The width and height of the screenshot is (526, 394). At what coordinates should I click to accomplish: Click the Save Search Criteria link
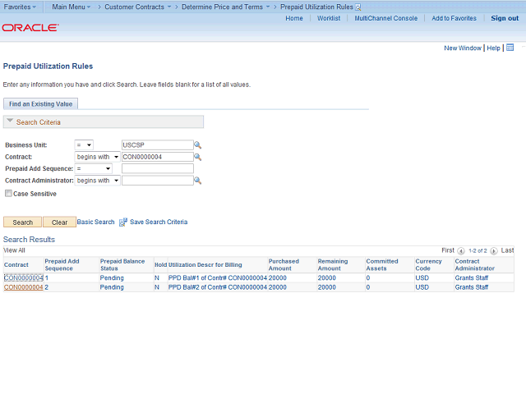[159, 222]
